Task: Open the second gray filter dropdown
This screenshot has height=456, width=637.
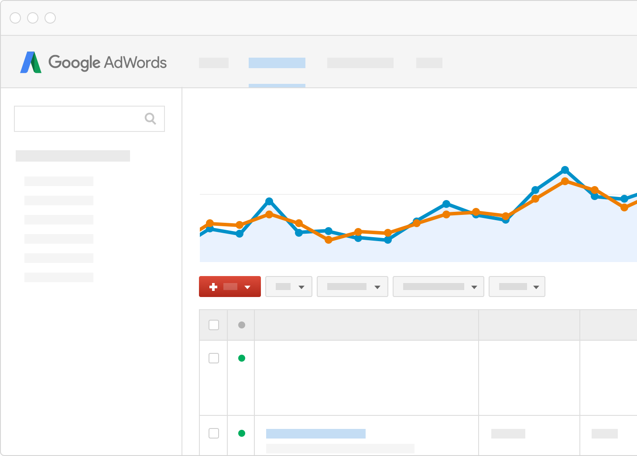Action: tap(353, 287)
